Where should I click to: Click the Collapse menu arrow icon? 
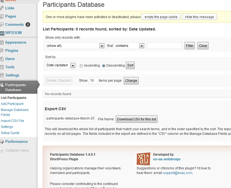pyautogui.click(x=2, y=150)
